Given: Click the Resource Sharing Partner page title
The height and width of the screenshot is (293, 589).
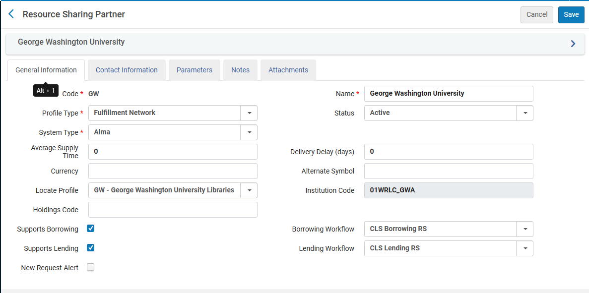Looking at the screenshot, I should [x=73, y=14].
